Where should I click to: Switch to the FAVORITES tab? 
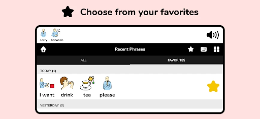176,60
